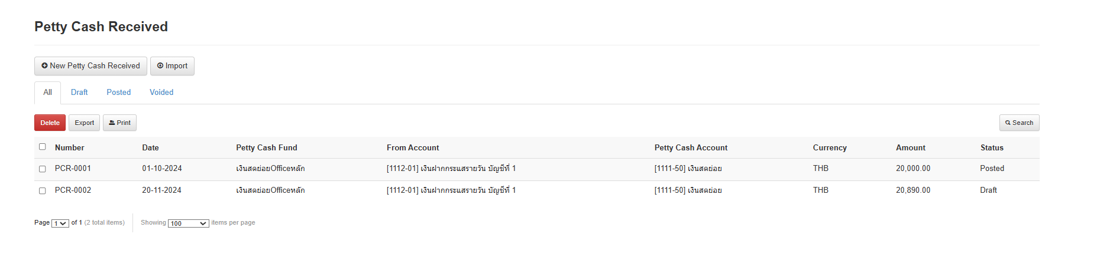Click the Import button's arrow icon

point(160,66)
